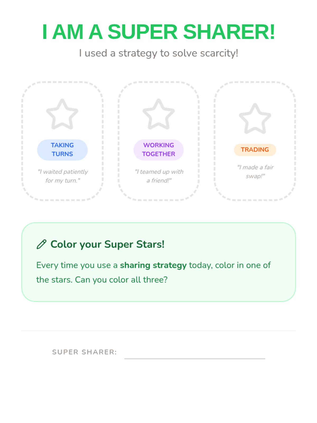
Task: Click the star above Taking Turns
Action: click(x=62, y=114)
